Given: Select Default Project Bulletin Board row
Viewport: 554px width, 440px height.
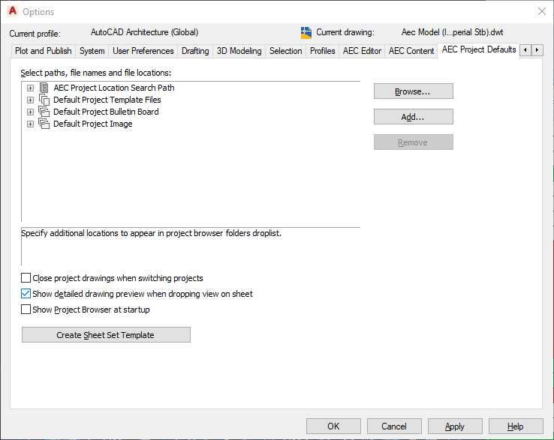Looking at the screenshot, I should pos(106,112).
